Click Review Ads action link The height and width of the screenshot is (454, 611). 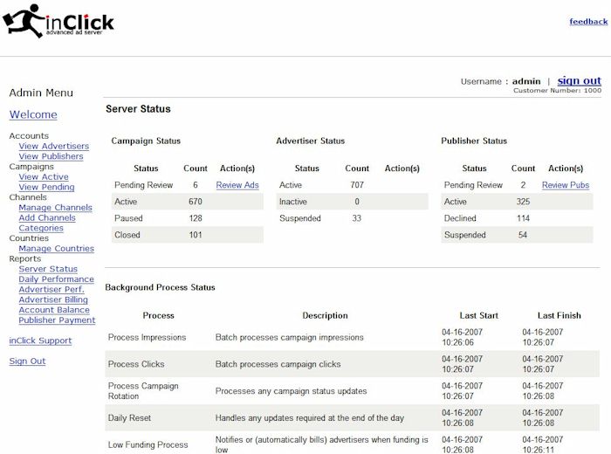point(237,185)
